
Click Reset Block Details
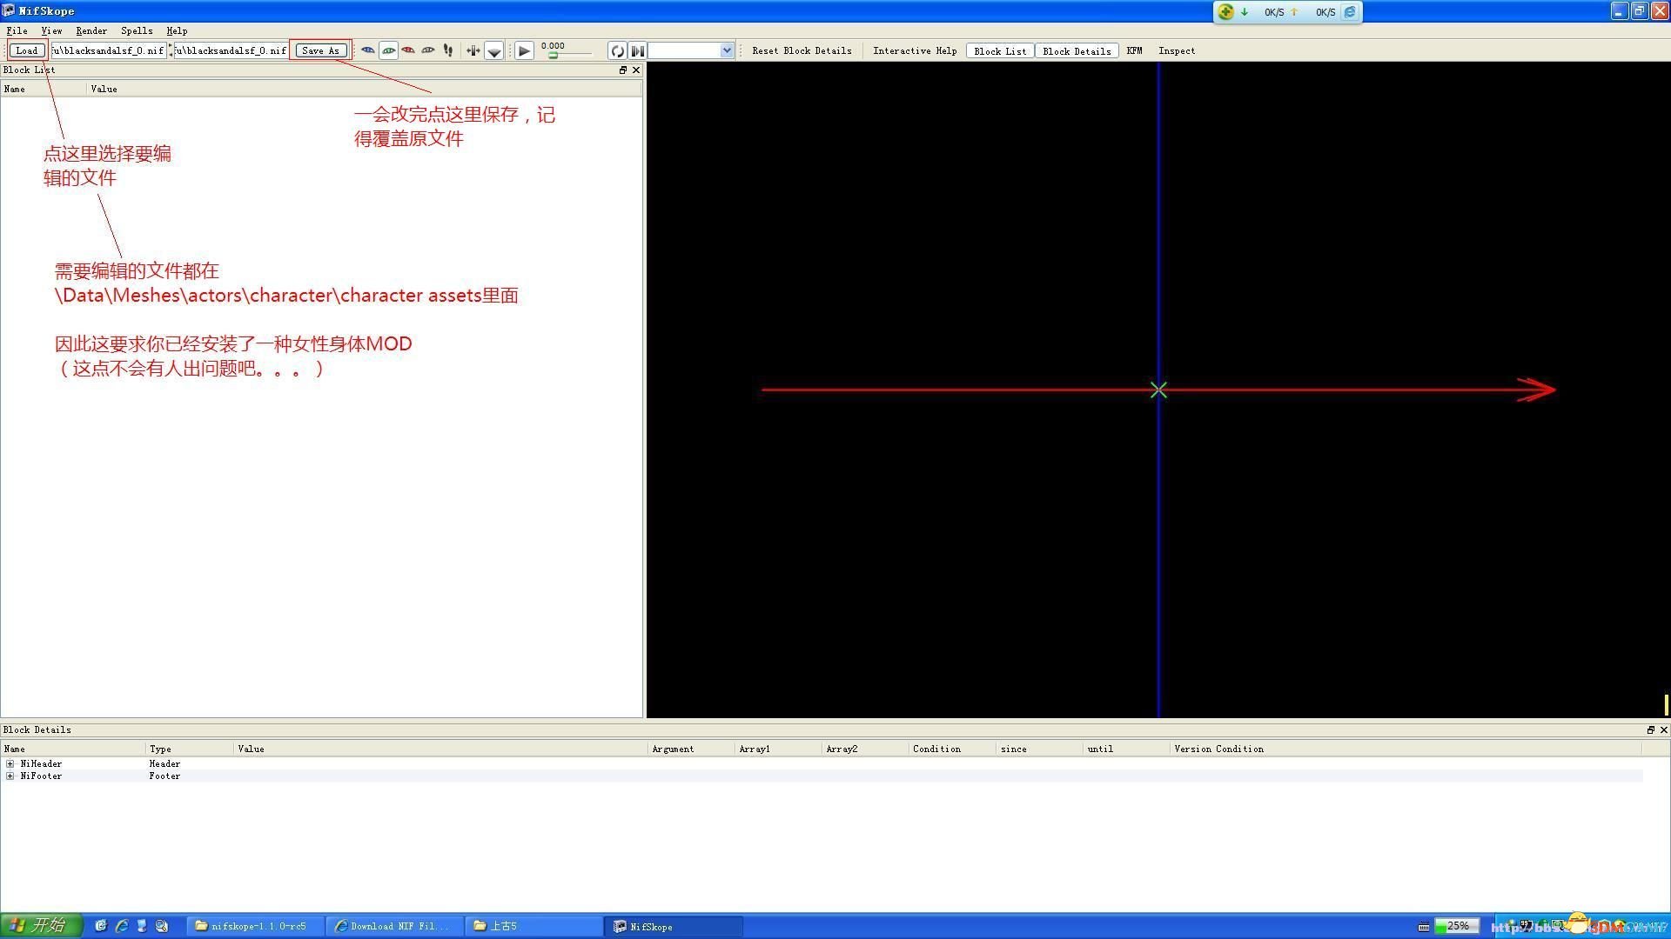(802, 50)
